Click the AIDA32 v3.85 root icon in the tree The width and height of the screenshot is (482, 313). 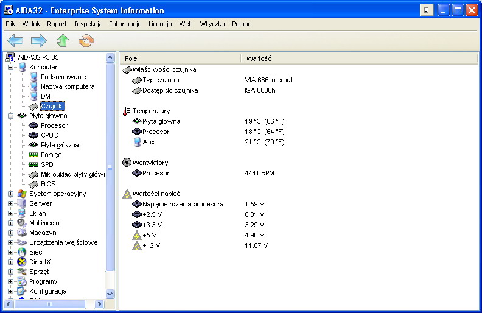(x=10, y=57)
